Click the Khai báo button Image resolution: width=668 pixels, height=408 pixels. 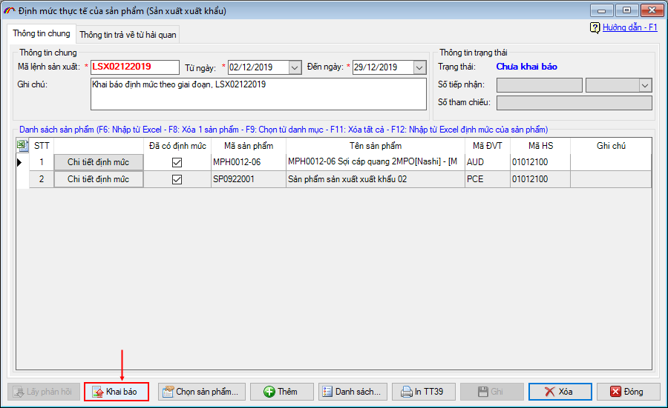coord(117,392)
